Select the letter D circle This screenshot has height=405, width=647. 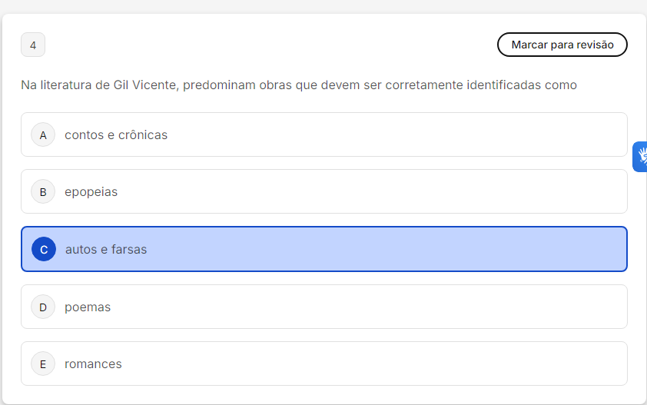pos(43,307)
